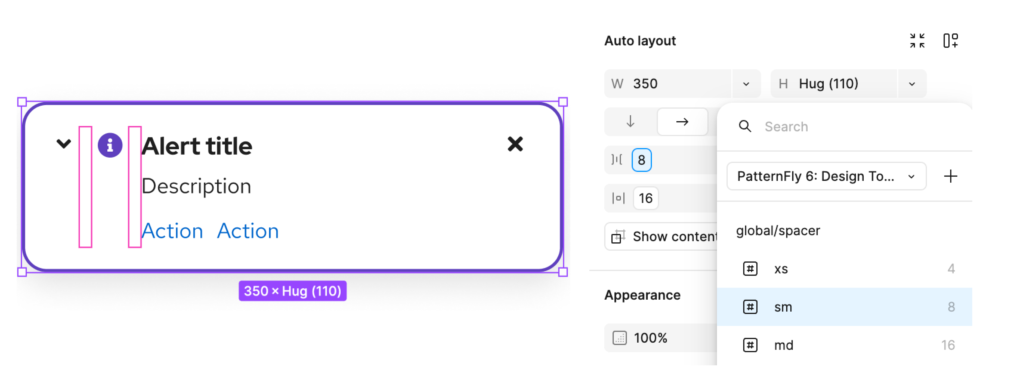1014x388 pixels.
Task: Open the W 350 width dropdown
Action: [746, 84]
